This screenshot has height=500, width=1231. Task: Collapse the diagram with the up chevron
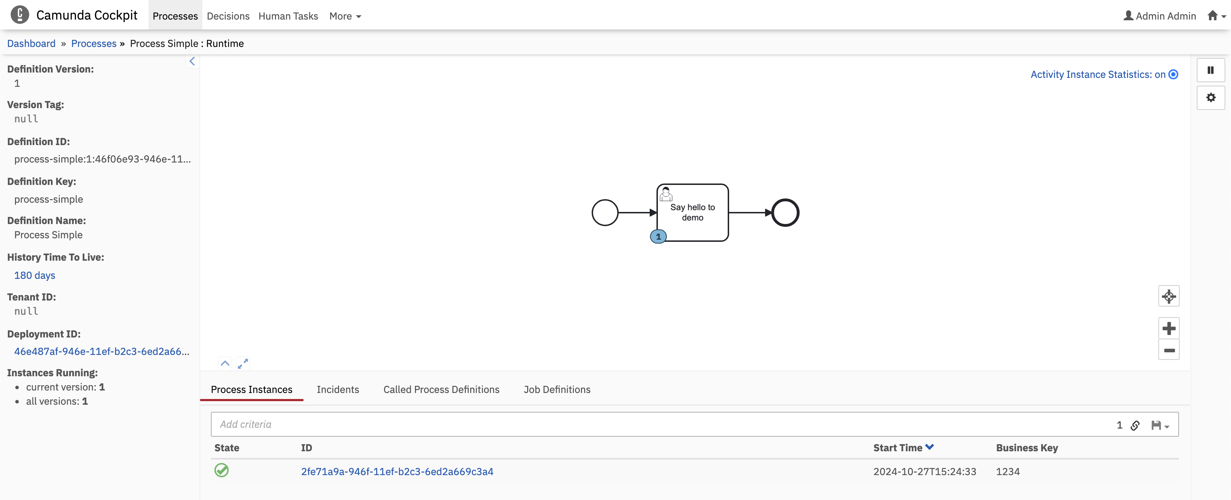click(x=225, y=363)
